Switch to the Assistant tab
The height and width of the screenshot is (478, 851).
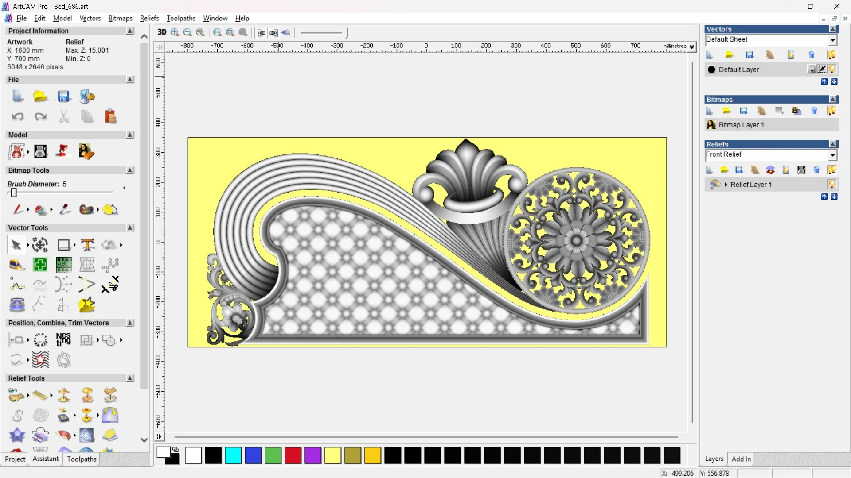coord(45,459)
